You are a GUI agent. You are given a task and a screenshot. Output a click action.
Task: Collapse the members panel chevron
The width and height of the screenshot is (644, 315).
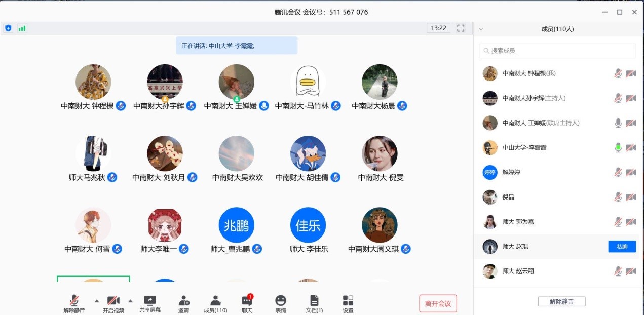click(481, 29)
